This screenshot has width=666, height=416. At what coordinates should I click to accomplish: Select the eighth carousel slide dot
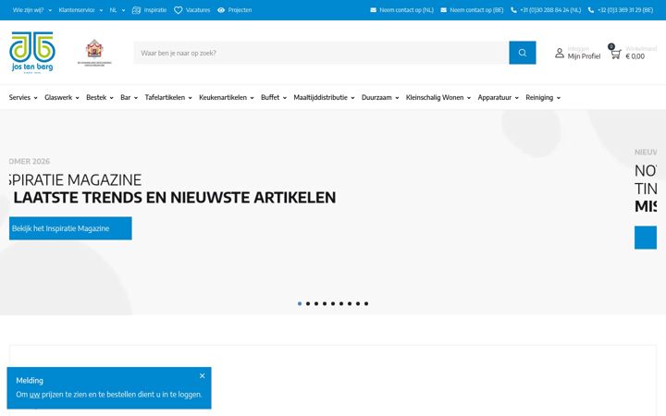pyautogui.click(x=358, y=303)
